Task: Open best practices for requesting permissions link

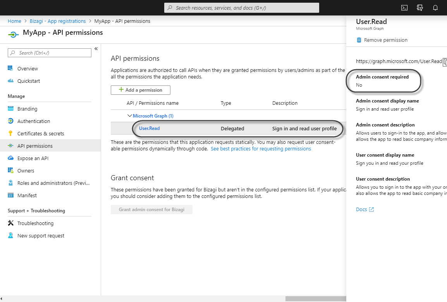Action: [261, 149]
